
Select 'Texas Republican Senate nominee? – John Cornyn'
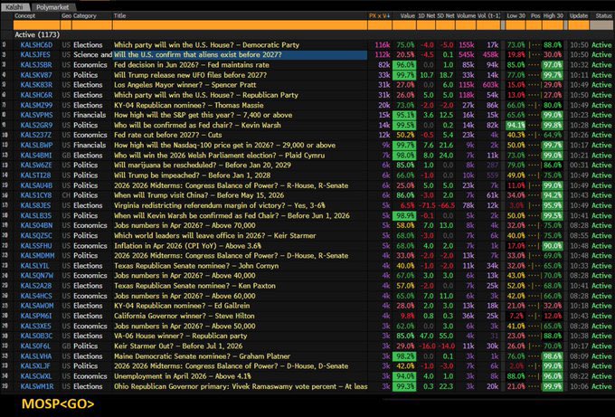coord(196,266)
